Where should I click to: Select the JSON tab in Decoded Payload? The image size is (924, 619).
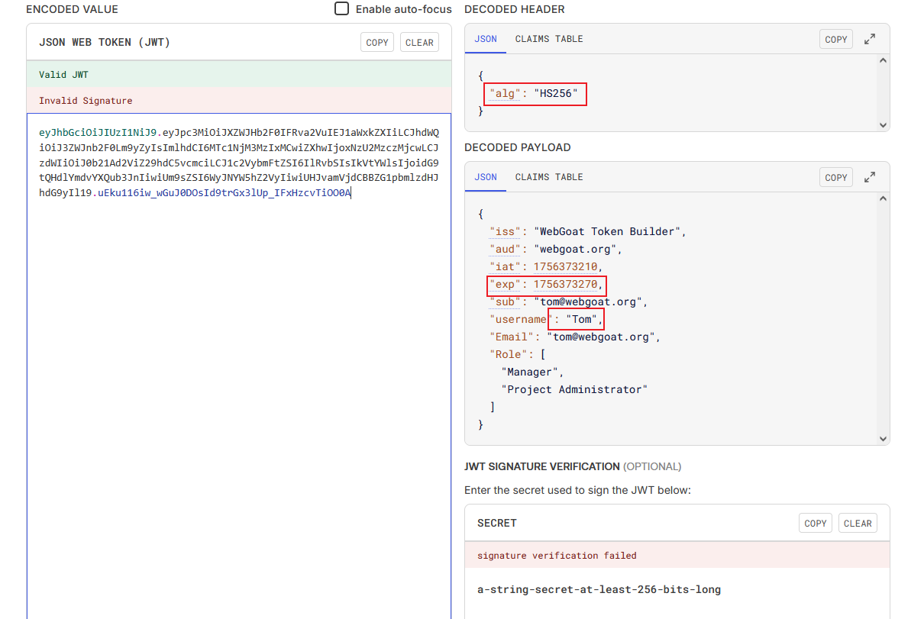(486, 177)
